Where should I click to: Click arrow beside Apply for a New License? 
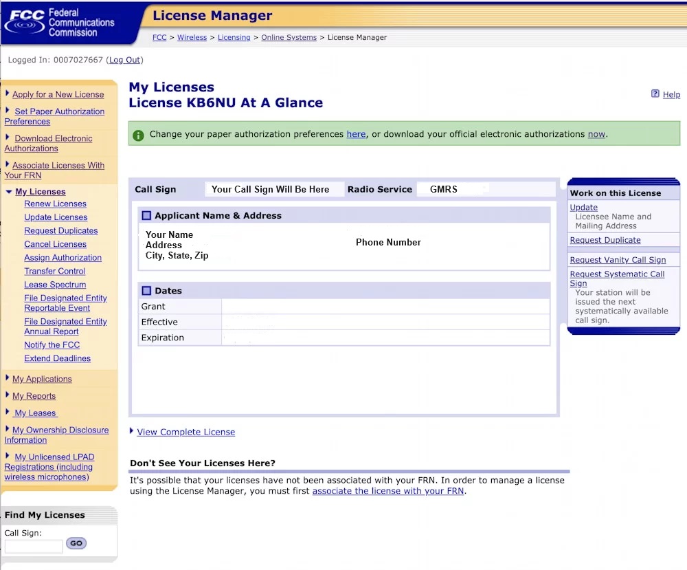(8, 94)
